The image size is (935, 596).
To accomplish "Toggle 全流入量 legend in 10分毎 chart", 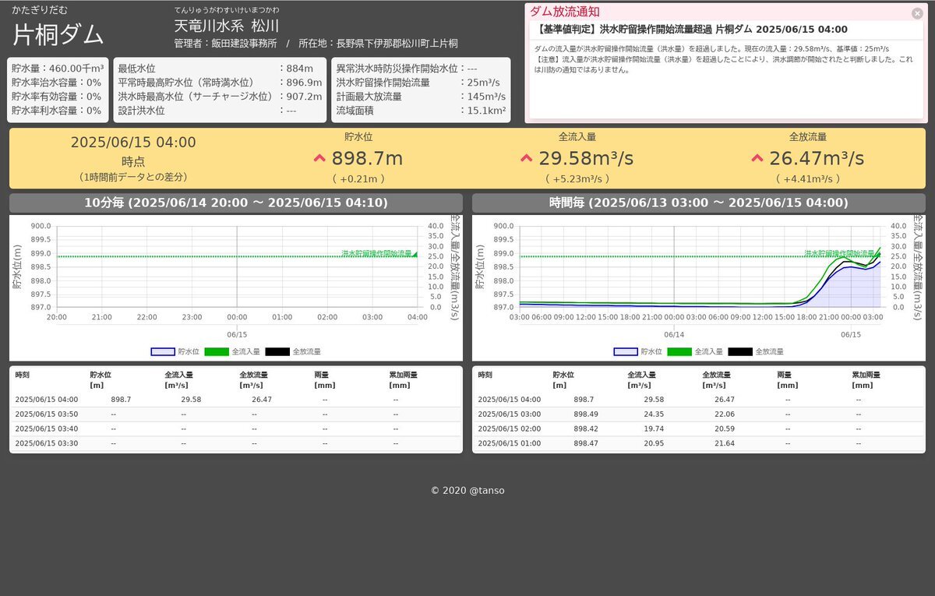I will (231, 351).
